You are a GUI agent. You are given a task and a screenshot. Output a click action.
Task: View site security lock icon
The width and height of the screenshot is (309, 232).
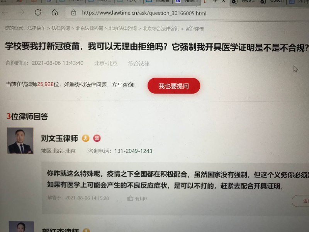[73, 13]
